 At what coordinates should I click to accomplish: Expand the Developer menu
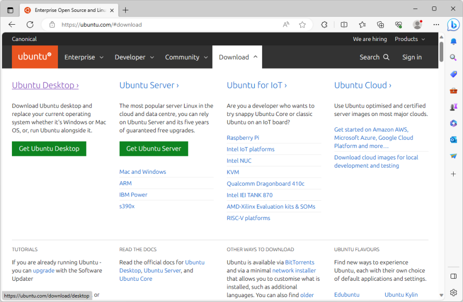135,57
